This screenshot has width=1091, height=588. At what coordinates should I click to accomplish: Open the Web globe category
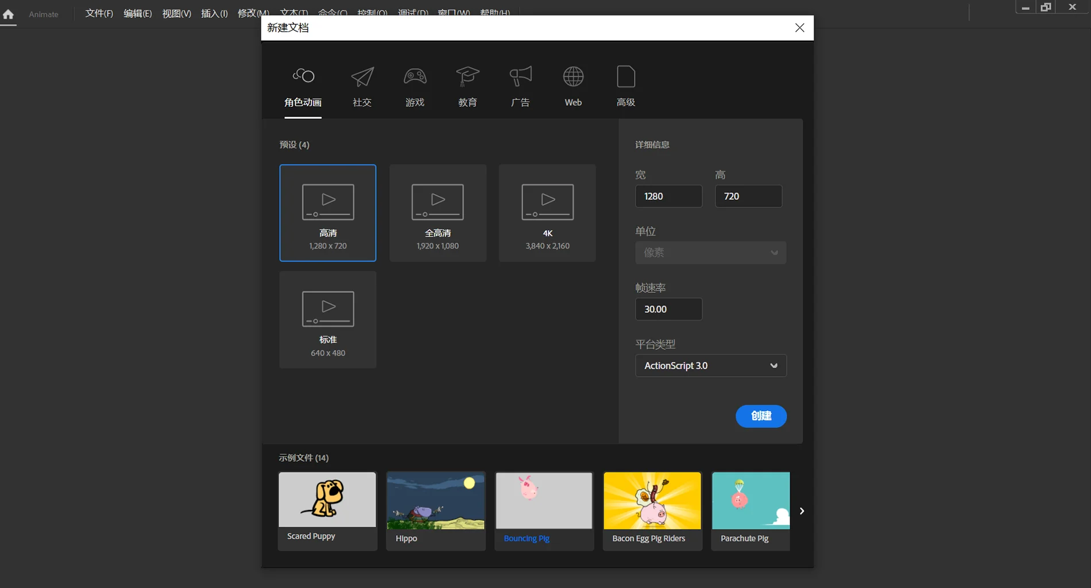point(573,76)
